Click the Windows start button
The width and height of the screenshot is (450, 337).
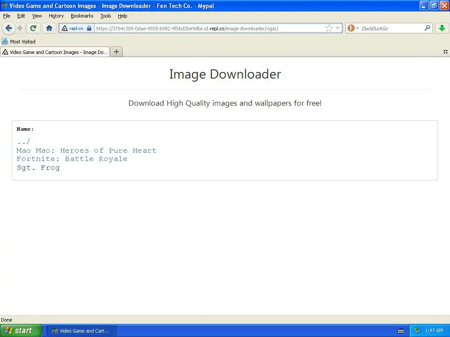[21, 331]
